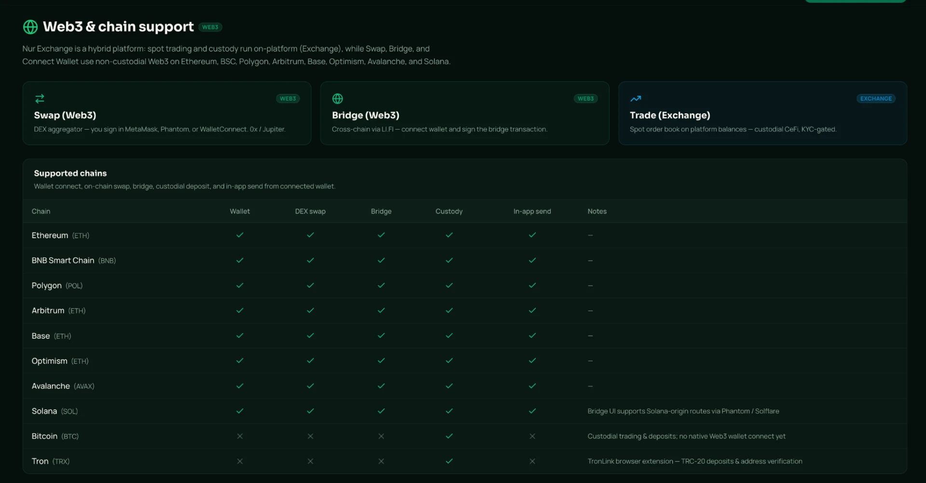Click the In-app send cross mark for Tron
This screenshot has width=926, height=483.
[532, 461]
